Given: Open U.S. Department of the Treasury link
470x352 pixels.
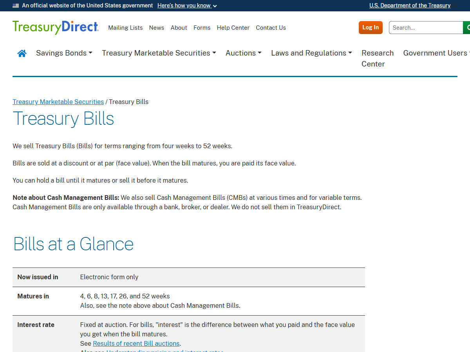Looking at the screenshot, I should [x=410, y=5].
